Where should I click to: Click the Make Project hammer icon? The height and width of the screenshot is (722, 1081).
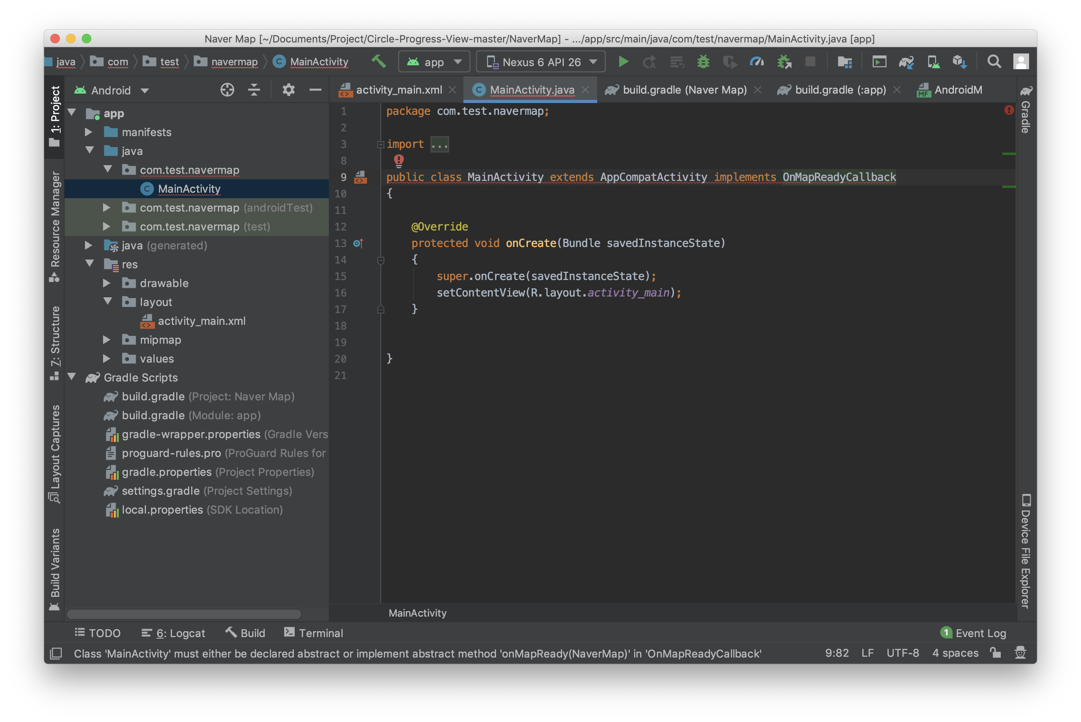(x=378, y=61)
